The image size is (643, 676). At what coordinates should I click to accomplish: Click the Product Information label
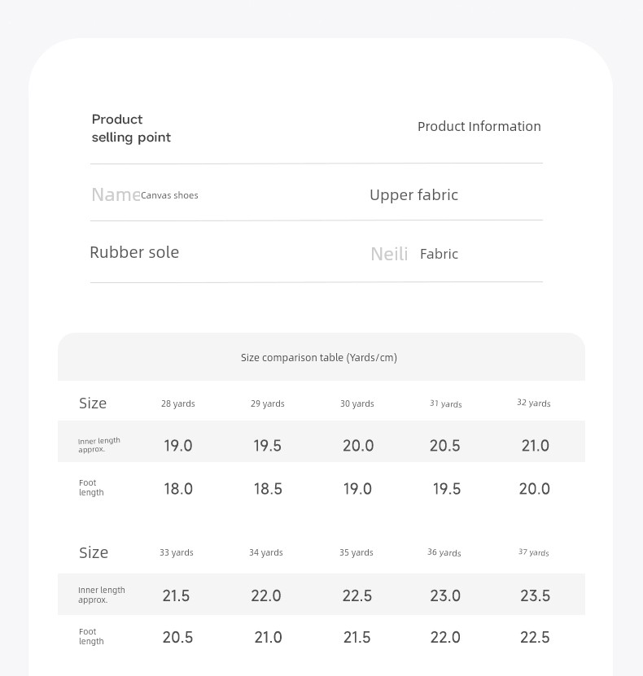tap(479, 126)
